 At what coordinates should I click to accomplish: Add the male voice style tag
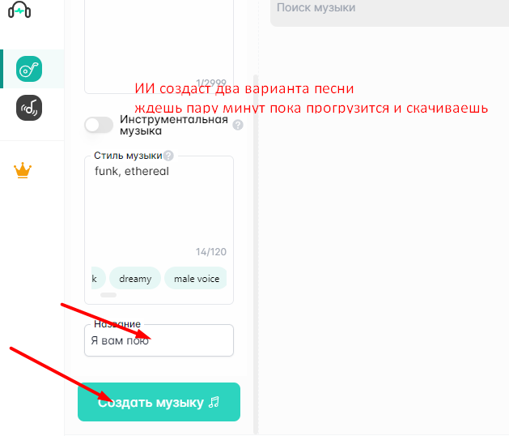195,278
